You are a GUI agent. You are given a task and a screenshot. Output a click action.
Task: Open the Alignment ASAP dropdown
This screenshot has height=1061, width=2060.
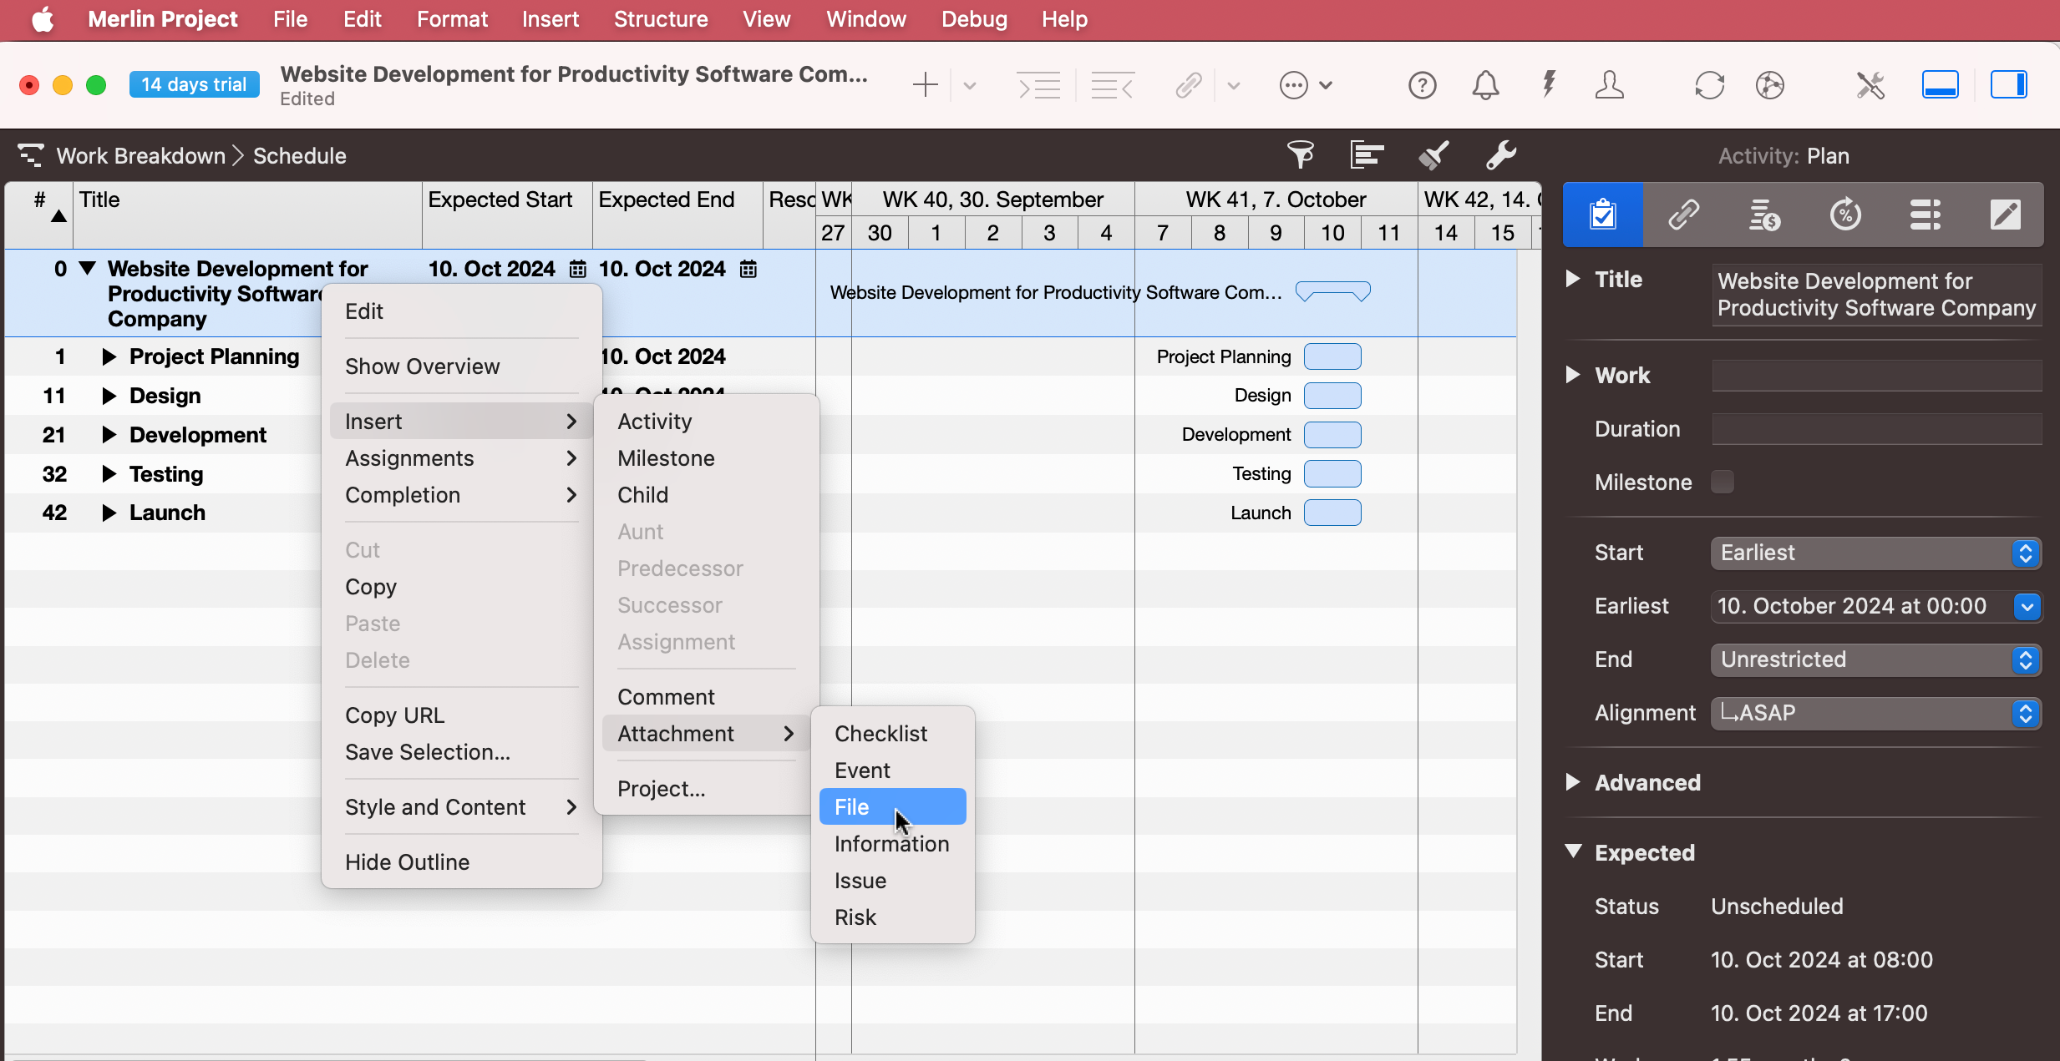coord(1875,713)
